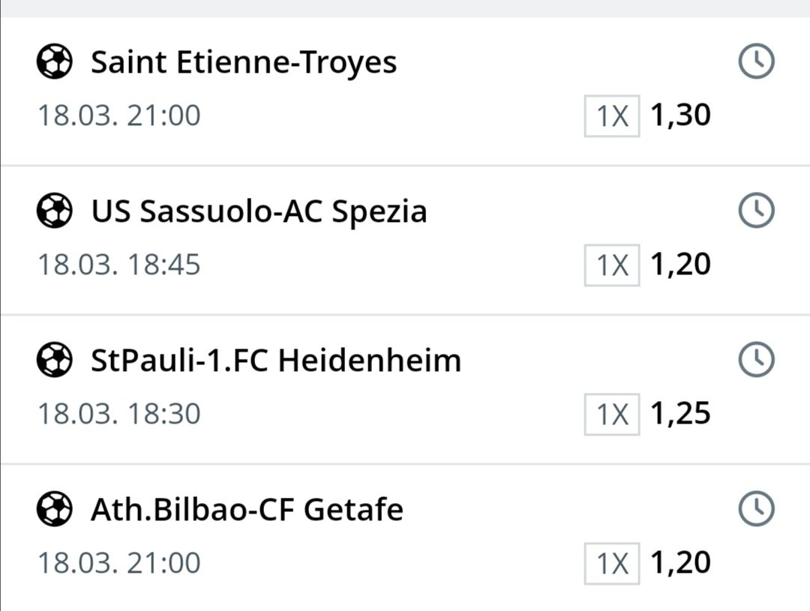
Task: Open the Saint Etienne-Troyes match title
Action: tap(244, 62)
